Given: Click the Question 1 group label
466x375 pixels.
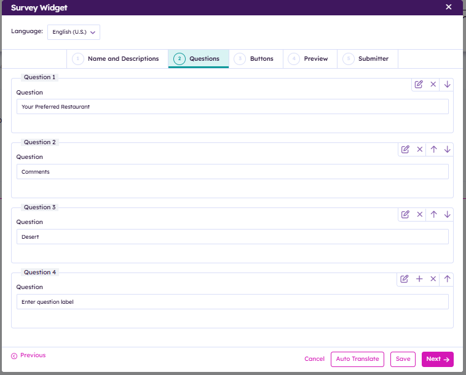Looking at the screenshot, I should pyautogui.click(x=39, y=77).
